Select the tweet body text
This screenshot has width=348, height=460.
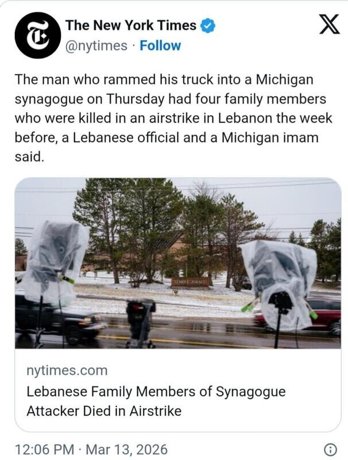point(173,118)
